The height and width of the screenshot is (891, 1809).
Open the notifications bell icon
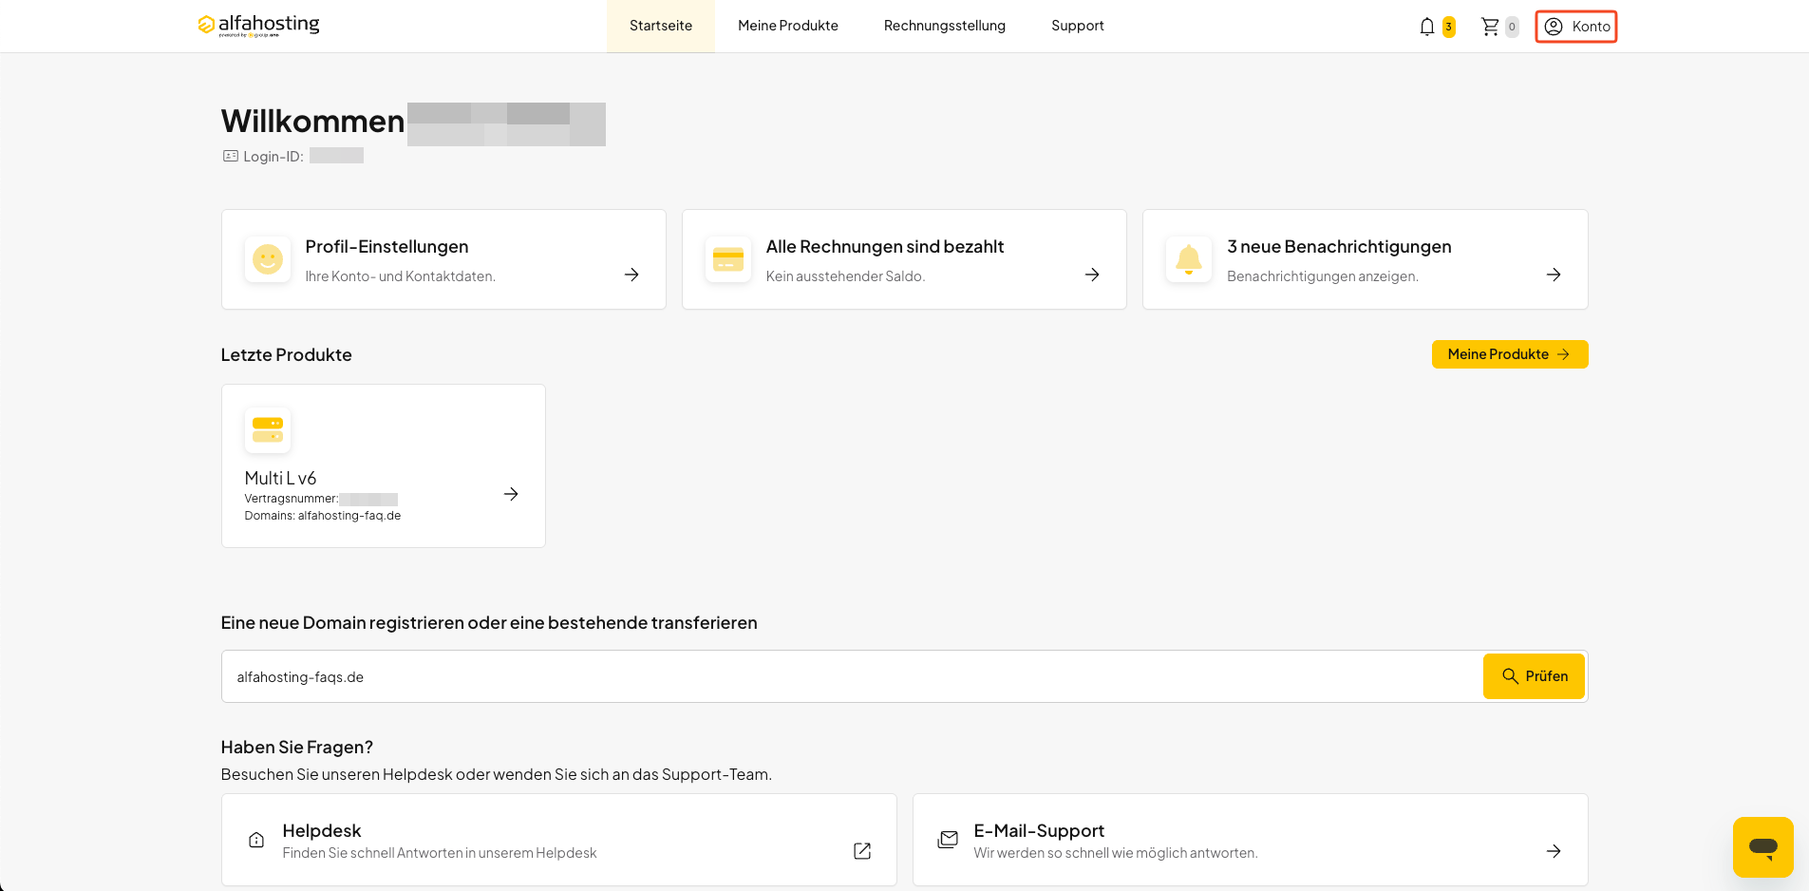pyautogui.click(x=1426, y=27)
